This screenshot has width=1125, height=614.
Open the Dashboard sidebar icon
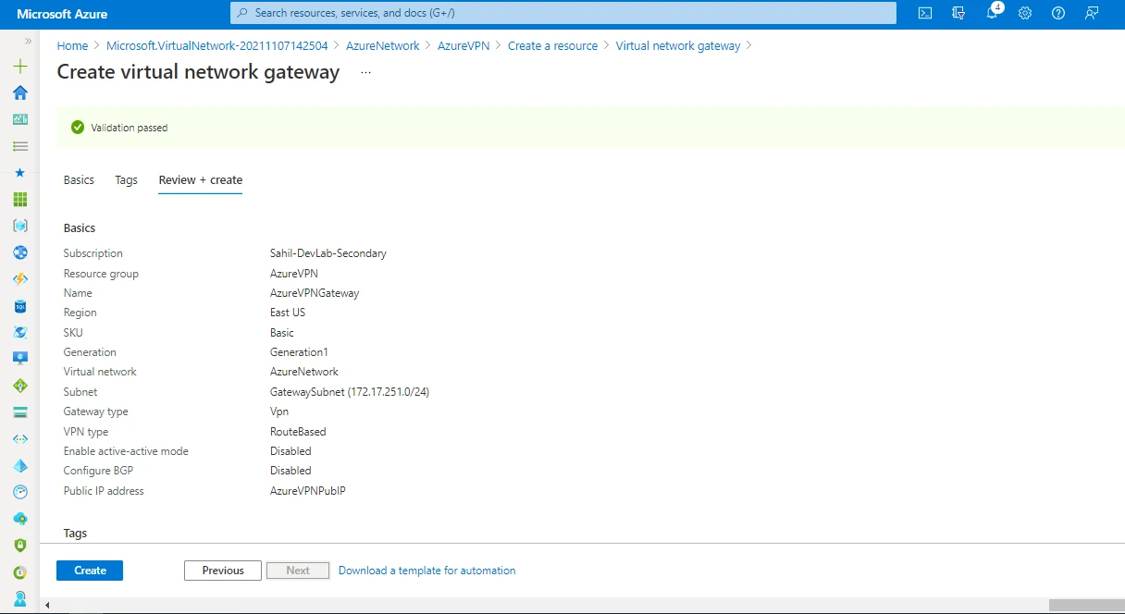[20, 118]
